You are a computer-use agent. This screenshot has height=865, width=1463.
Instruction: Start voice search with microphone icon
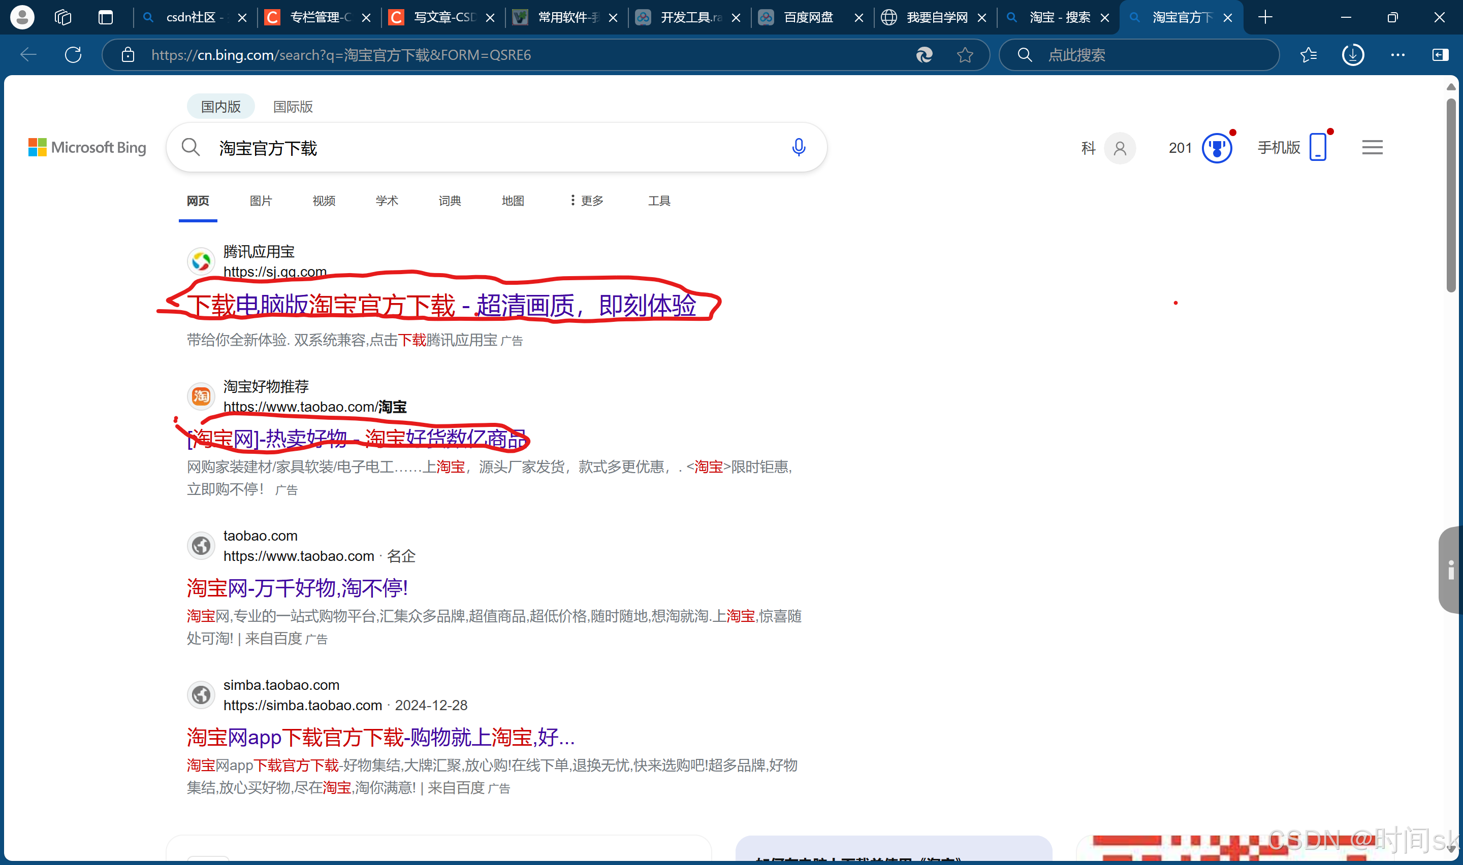pos(799,148)
